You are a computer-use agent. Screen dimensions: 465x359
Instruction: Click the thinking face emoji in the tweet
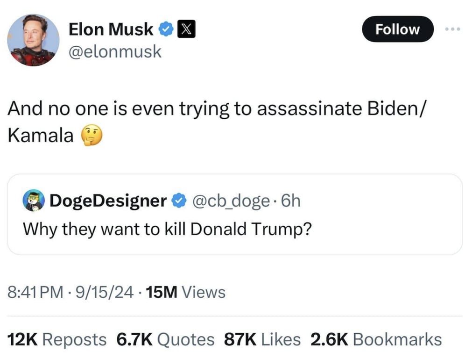(x=91, y=136)
